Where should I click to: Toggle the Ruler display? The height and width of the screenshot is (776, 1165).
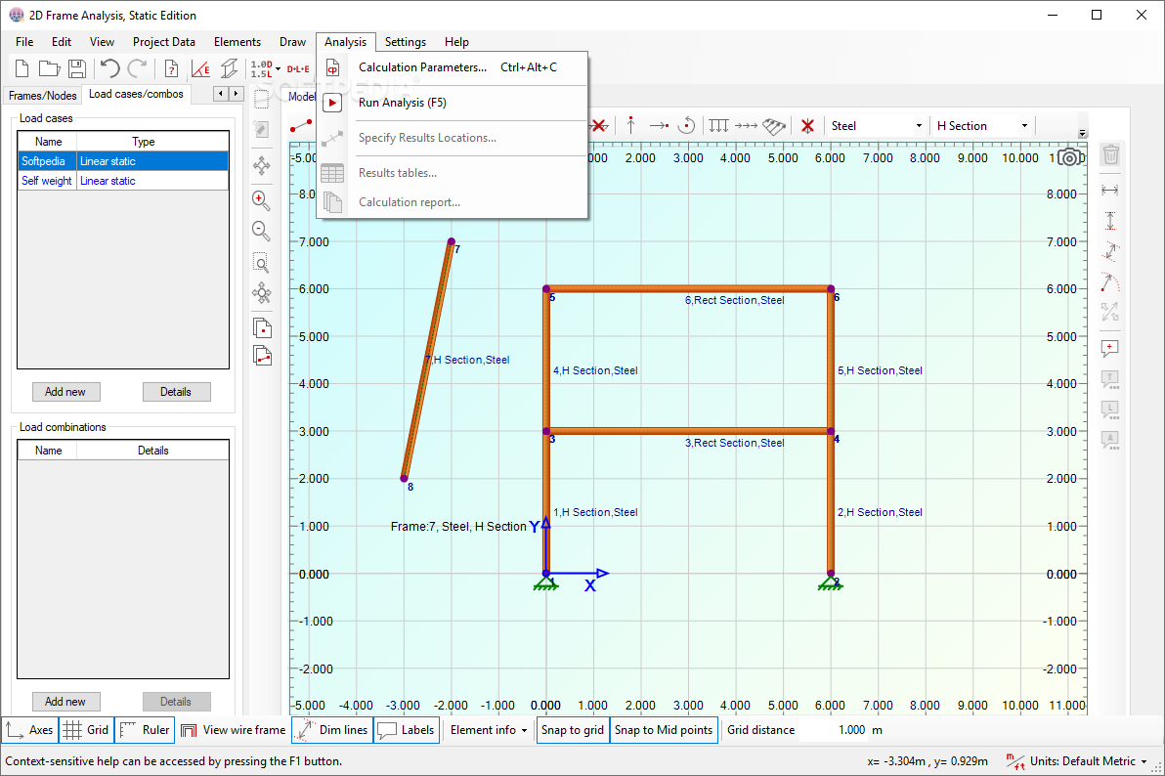(x=145, y=730)
